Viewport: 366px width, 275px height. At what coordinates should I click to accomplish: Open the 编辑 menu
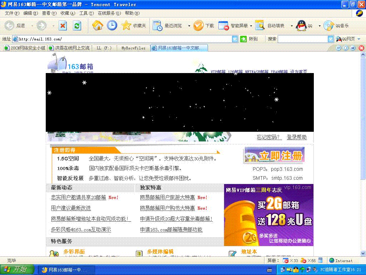[31, 13]
